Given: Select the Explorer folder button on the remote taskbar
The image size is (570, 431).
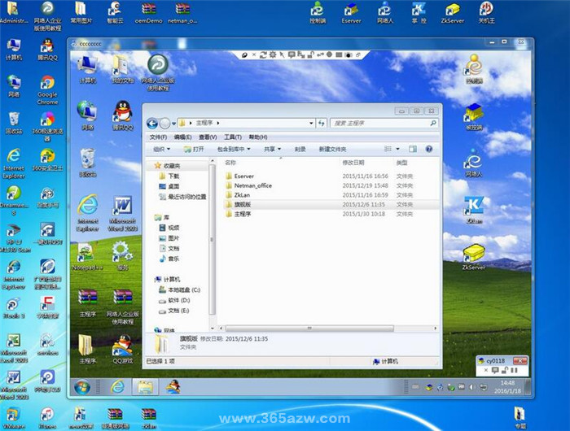Looking at the screenshot, I should [x=145, y=387].
